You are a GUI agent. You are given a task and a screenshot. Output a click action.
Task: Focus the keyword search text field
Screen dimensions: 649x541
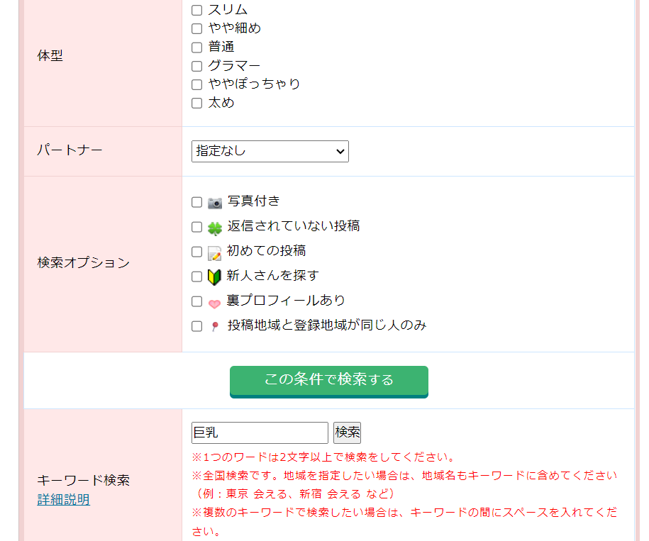[x=260, y=433]
